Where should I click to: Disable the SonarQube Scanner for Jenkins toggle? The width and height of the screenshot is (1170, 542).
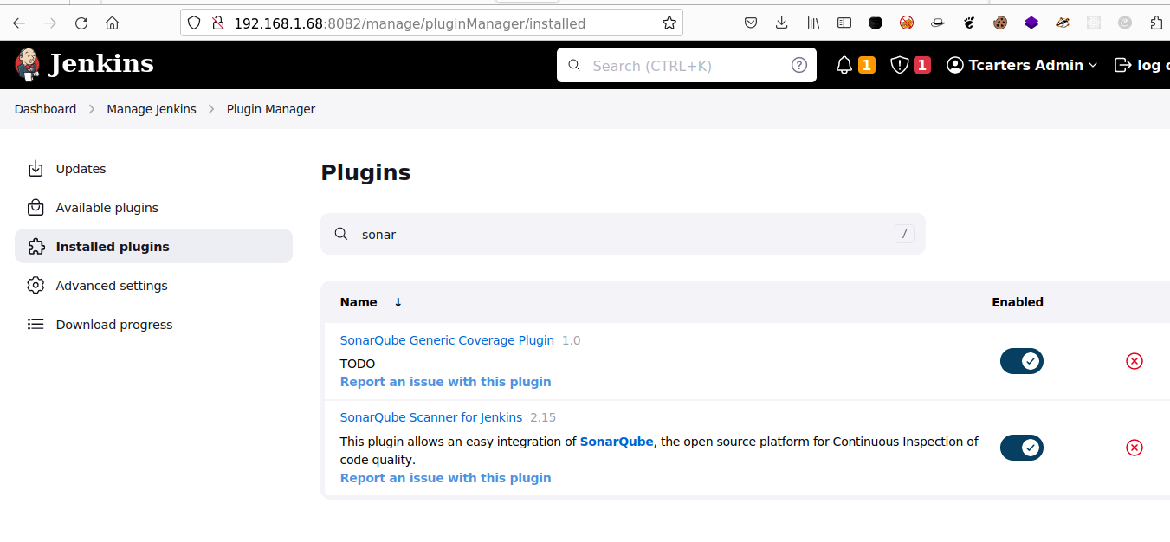[x=1022, y=448]
